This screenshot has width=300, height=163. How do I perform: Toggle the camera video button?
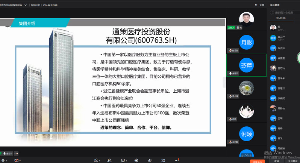pos(16,160)
